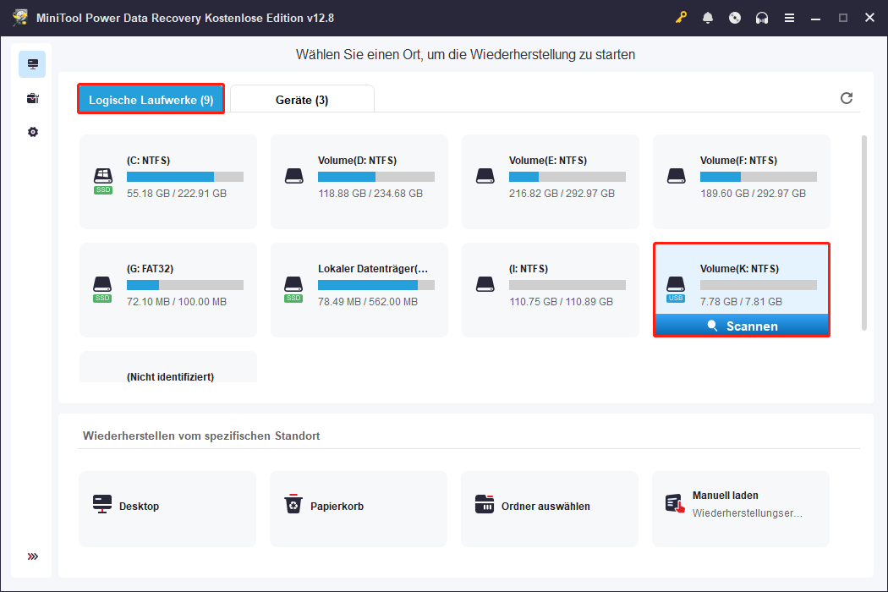Minimize the MiniTool window
Image resolution: width=888 pixels, height=592 pixels.
point(815,18)
